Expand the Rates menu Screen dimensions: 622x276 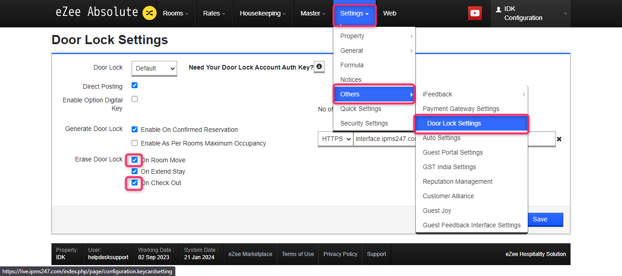tap(214, 13)
